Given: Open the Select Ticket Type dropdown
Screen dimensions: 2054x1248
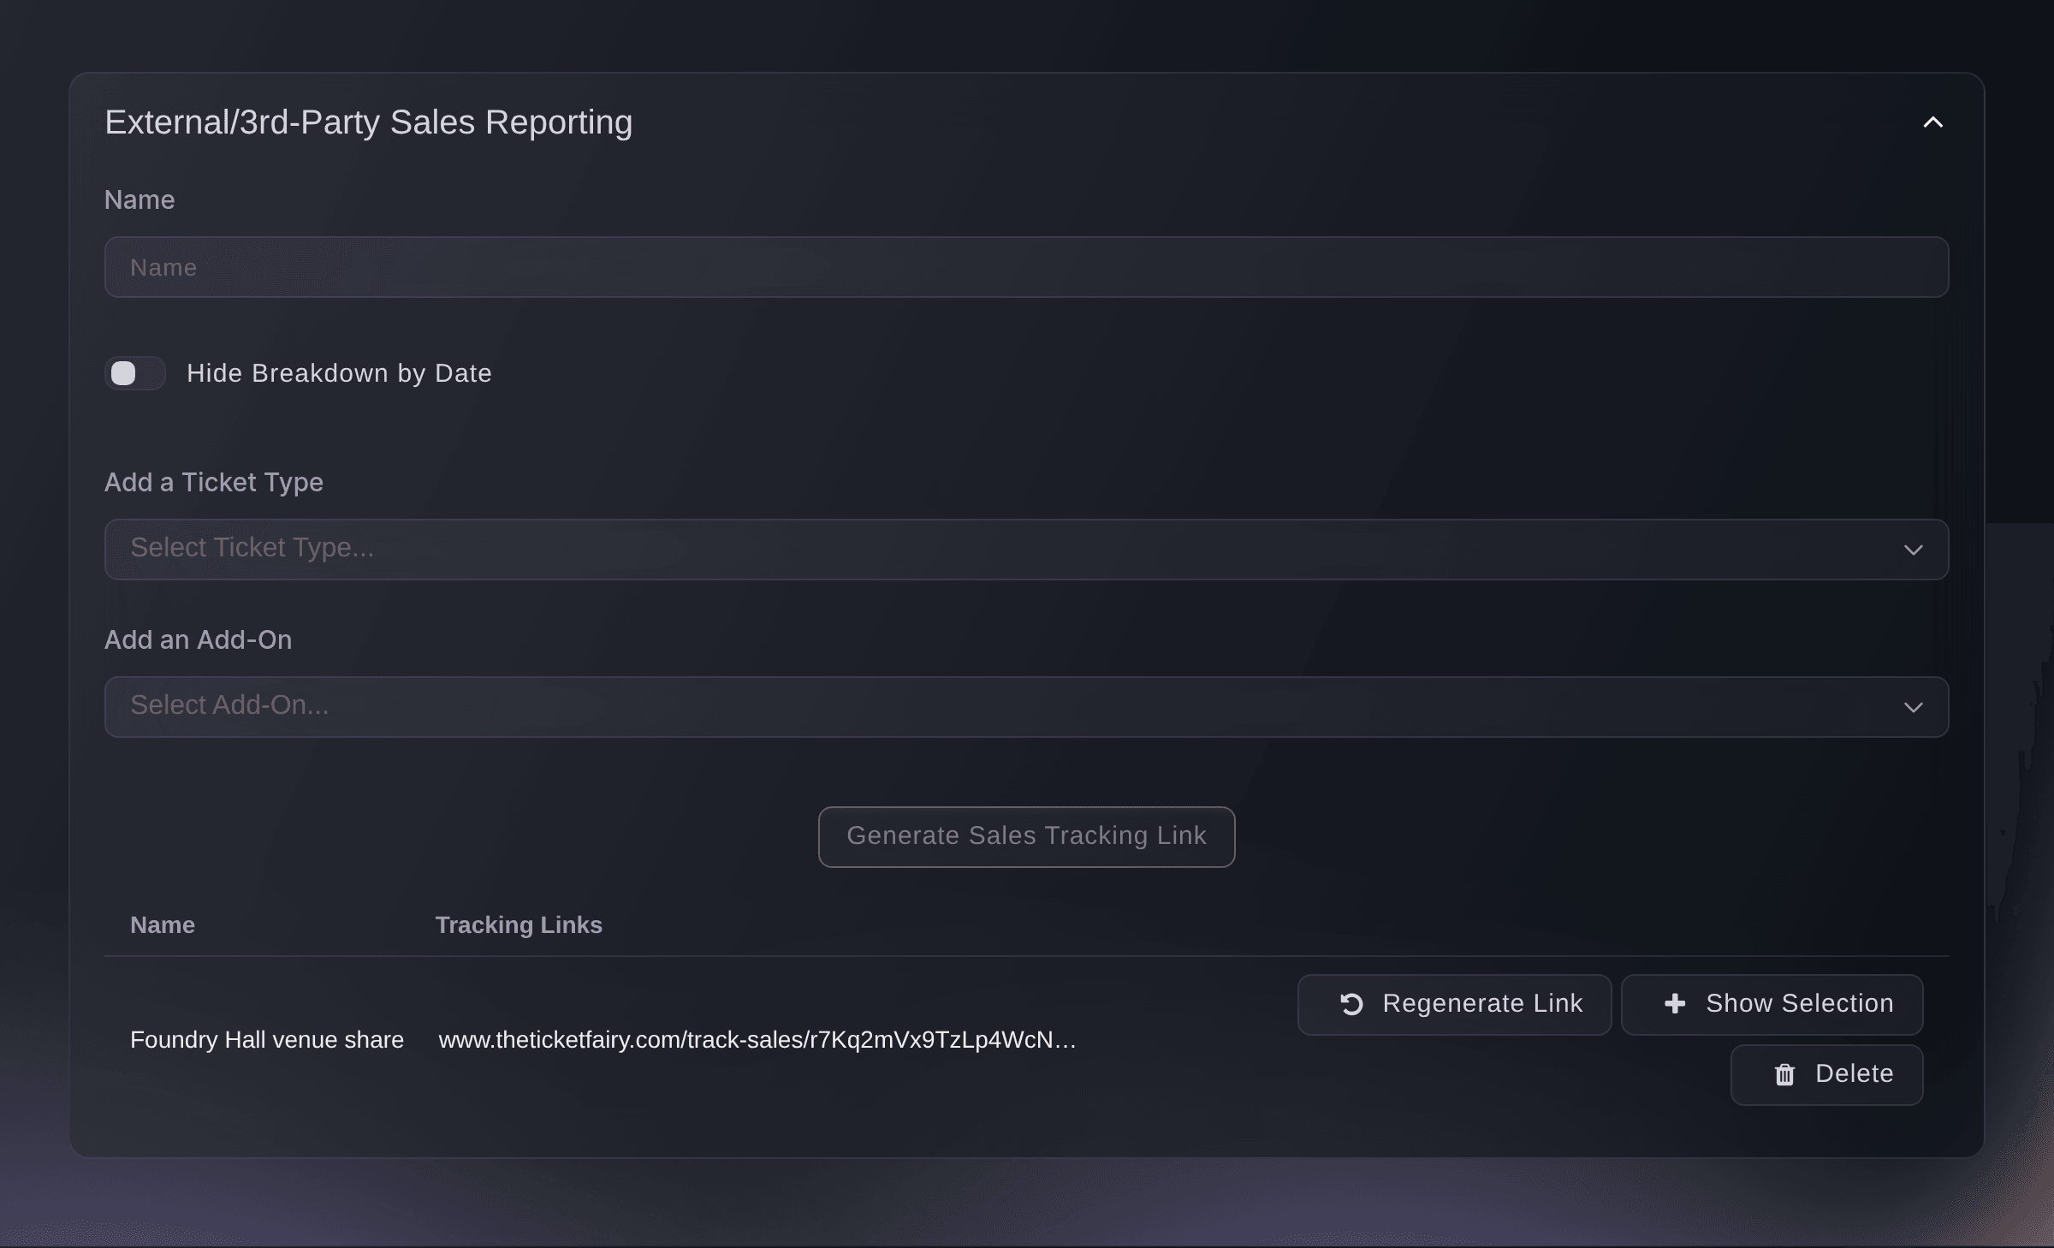Looking at the screenshot, I should [1026, 549].
